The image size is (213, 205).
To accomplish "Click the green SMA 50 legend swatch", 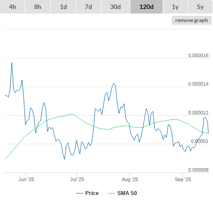I will click(111, 193).
